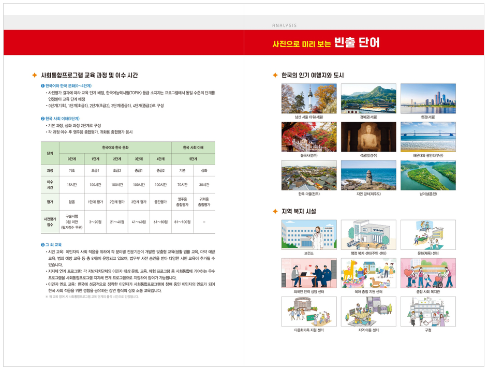Select the Jeju stone statue photo
Image resolution: width=488 pixels, height=370 pixels.
[368, 175]
